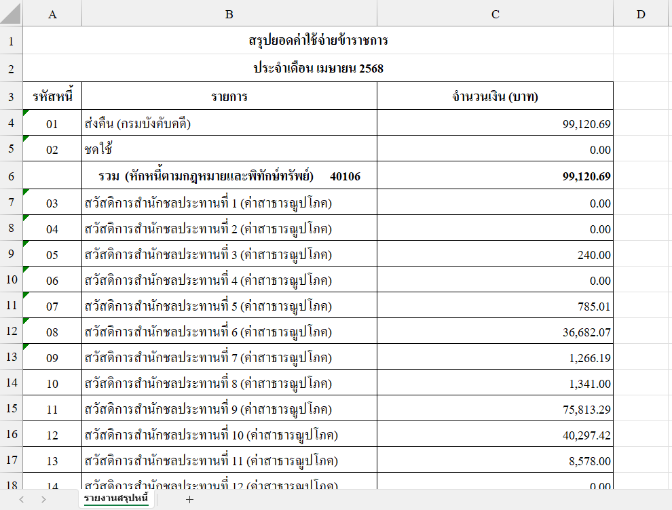Select debt code 05 cell
This screenshot has height=510, width=672.
click(x=52, y=254)
